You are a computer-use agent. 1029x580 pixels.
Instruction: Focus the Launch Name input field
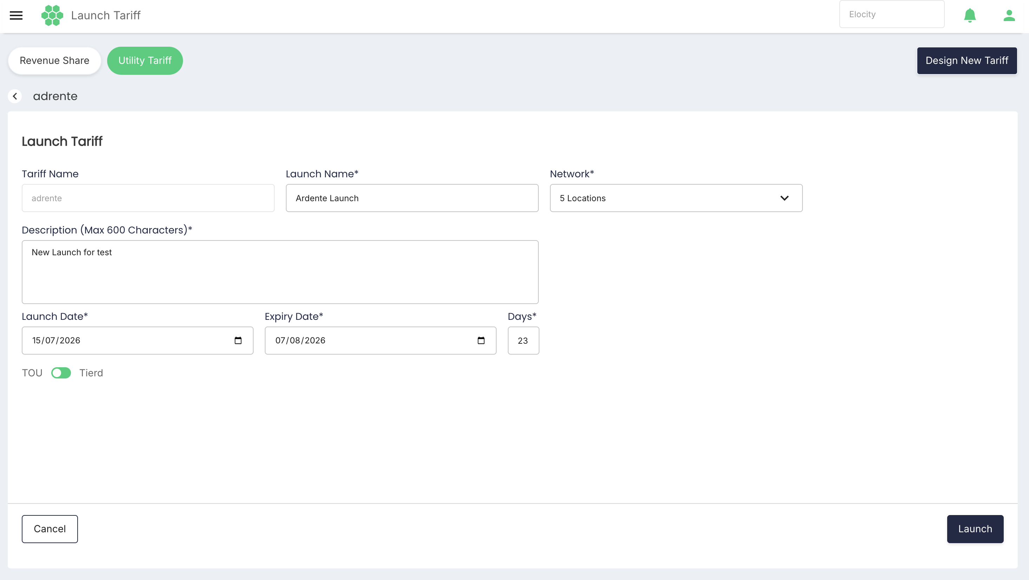point(412,198)
